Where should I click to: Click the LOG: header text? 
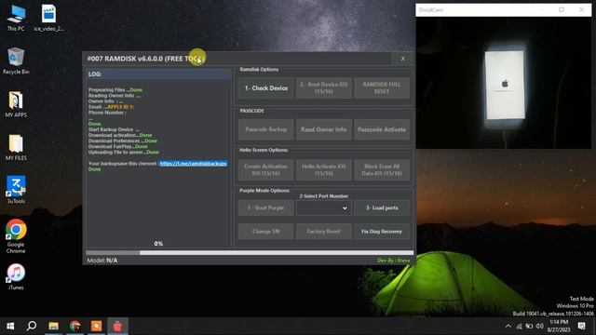[95, 74]
